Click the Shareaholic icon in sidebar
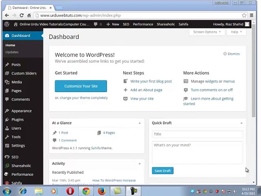 pyautogui.click(x=7, y=166)
